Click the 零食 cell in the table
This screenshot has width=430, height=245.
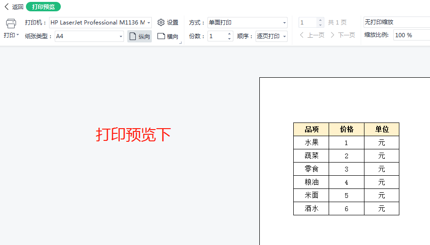click(311, 169)
